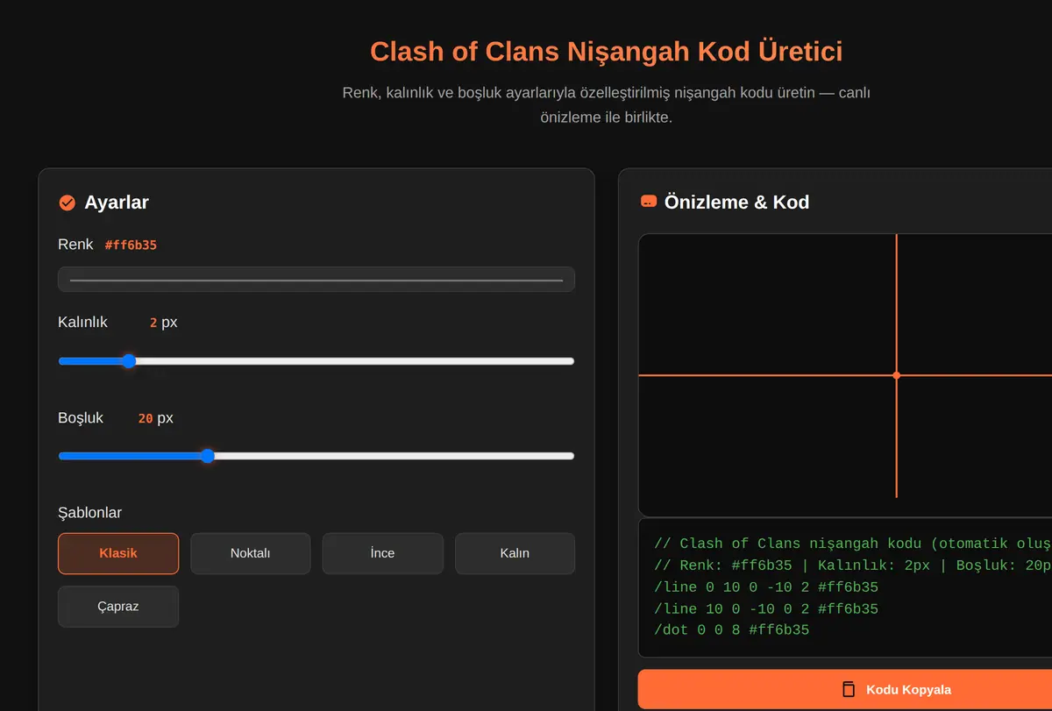1052x711 pixels.
Task: Click the Önizleme & Kod panel icon
Action: click(x=649, y=202)
